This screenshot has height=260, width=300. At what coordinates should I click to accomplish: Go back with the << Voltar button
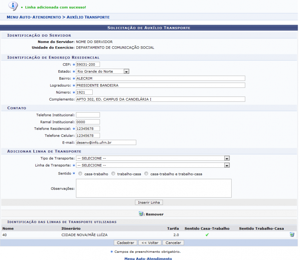click(x=149, y=243)
